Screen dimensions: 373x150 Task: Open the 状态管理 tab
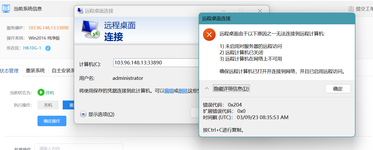[9, 71]
